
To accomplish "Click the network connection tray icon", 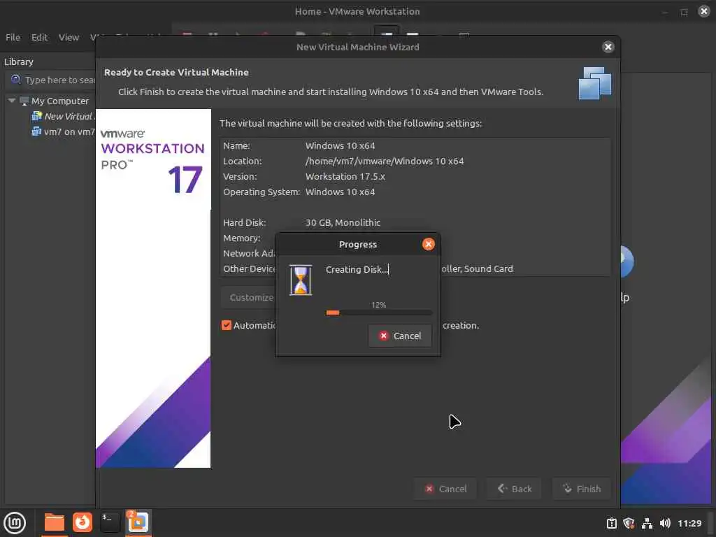I will 647,523.
